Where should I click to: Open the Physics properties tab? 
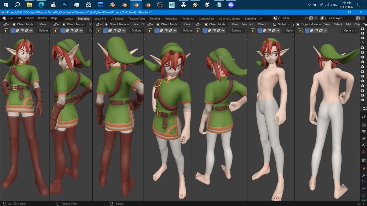(x=364, y=189)
